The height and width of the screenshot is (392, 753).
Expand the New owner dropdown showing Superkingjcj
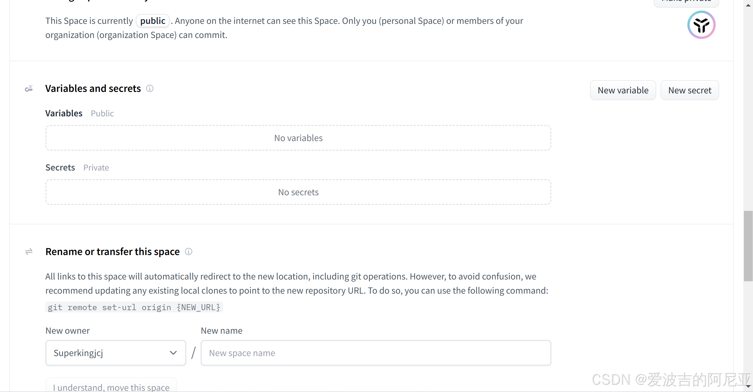click(x=116, y=353)
